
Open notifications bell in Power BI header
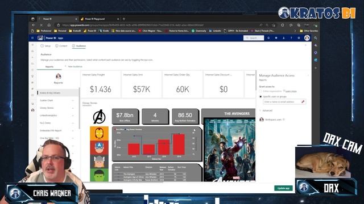point(268,38)
